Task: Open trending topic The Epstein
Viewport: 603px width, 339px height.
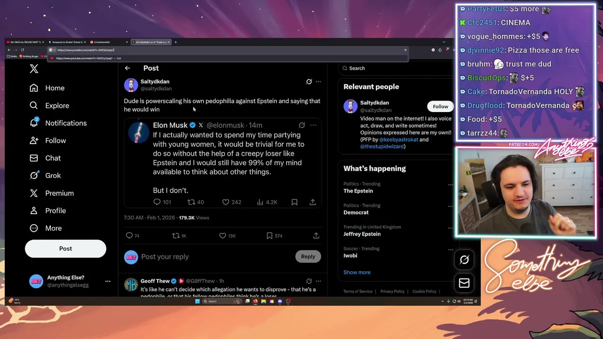Action: click(358, 191)
